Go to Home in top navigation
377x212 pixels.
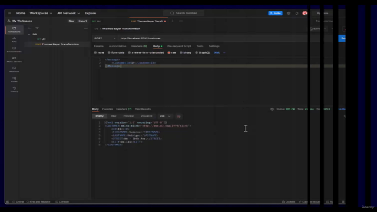pos(21,13)
